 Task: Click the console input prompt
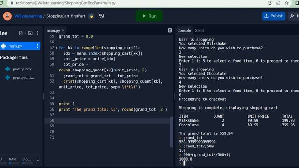(x=184, y=163)
